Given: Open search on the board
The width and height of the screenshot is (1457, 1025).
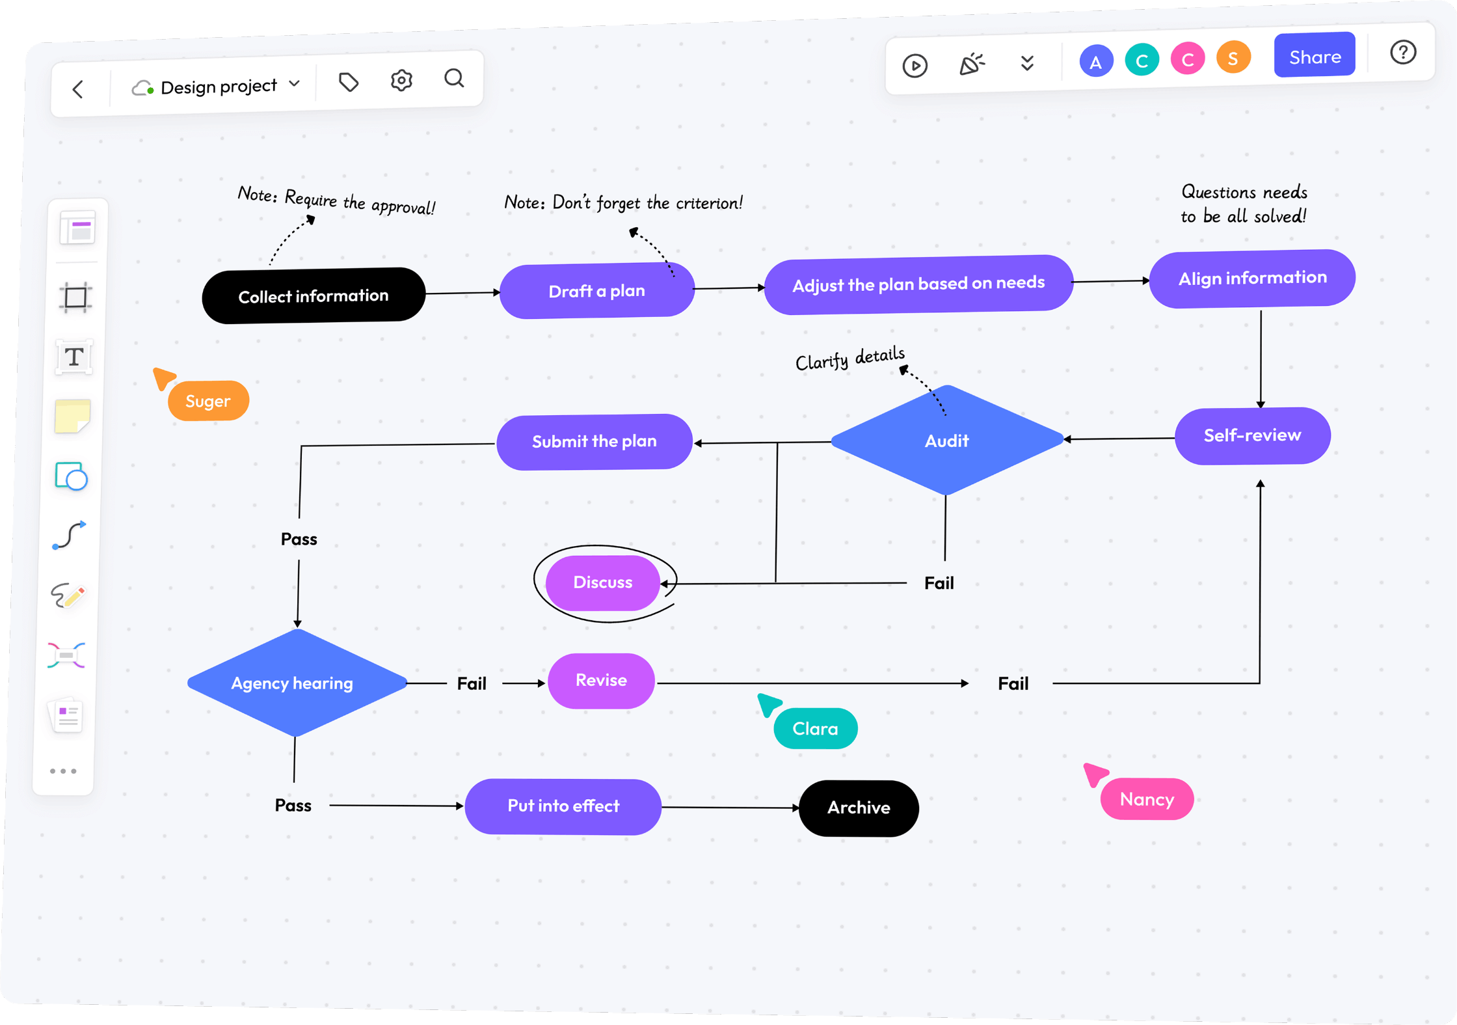Looking at the screenshot, I should coord(454,79).
